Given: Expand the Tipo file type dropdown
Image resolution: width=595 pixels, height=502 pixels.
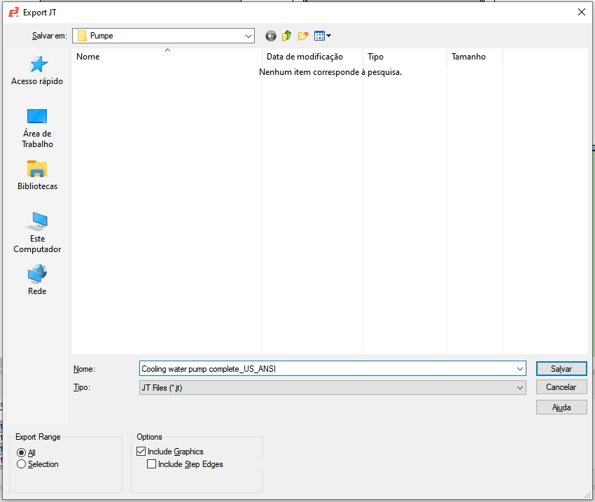Looking at the screenshot, I should 520,386.
